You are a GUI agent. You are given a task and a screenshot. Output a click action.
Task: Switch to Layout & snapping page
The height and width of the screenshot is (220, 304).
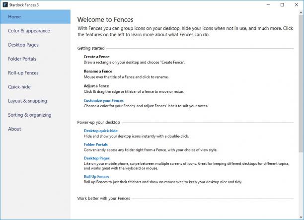(35, 101)
